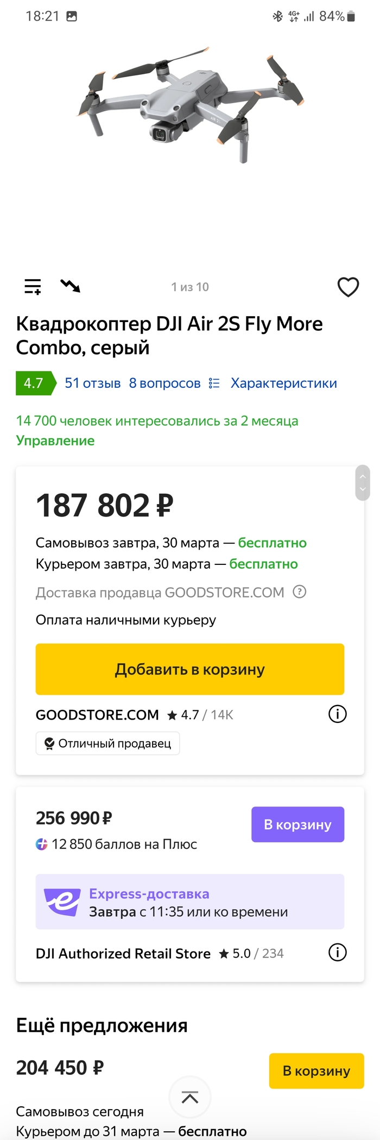The image size is (380, 1140).
Task: Tap the Отличный продавец badge
Action: click(107, 744)
